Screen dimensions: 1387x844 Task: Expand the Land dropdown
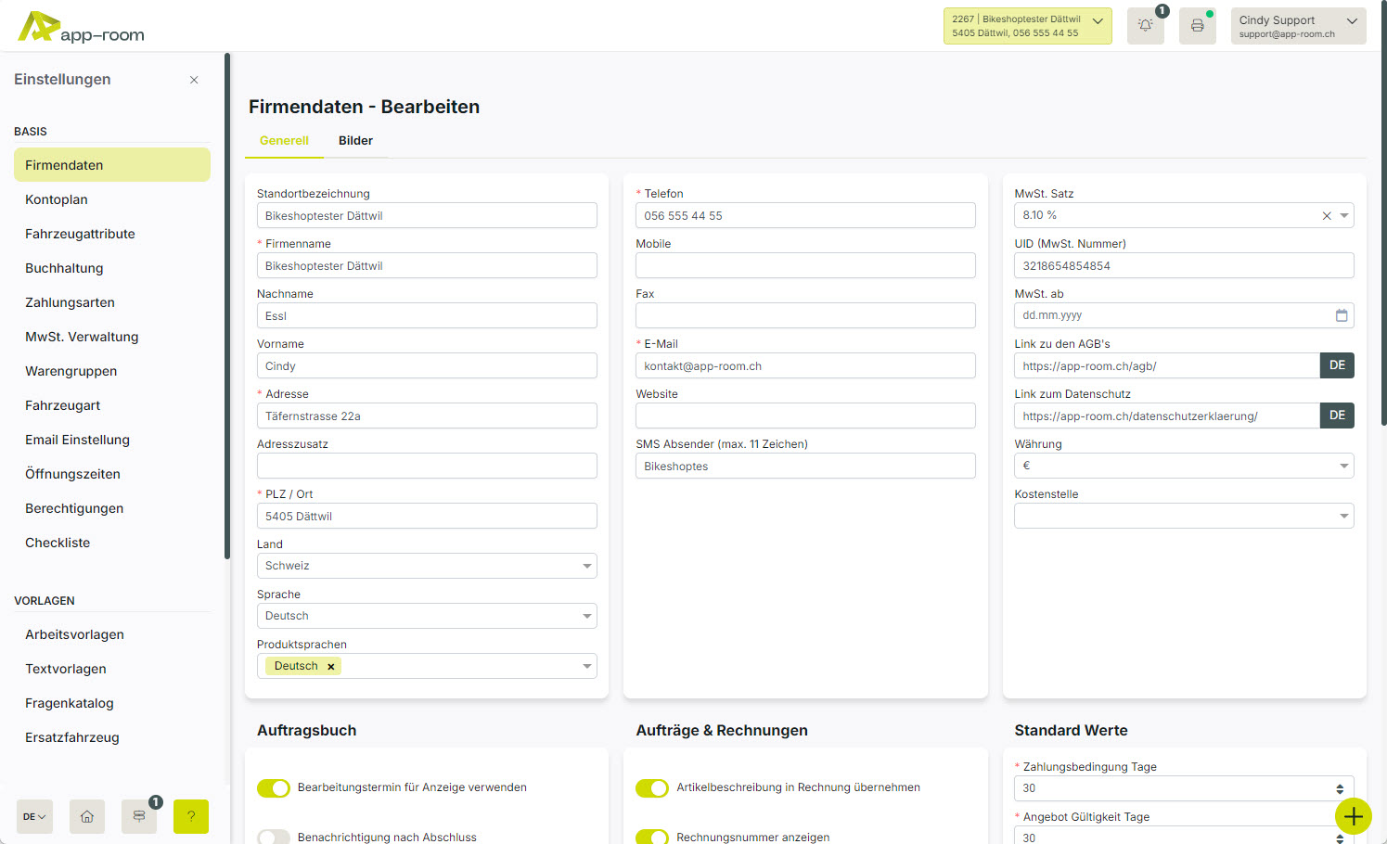point(586,566)
